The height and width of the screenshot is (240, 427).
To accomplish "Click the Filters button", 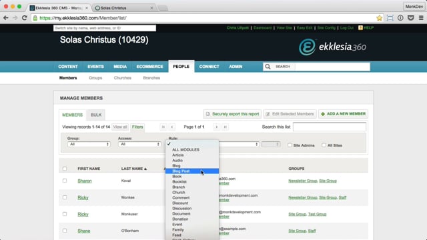I will (137, 127).
